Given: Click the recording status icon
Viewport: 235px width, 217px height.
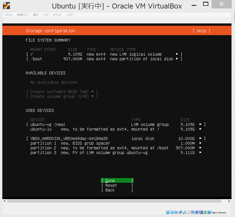Looking at the screenshot, I should tap(197, 212).
